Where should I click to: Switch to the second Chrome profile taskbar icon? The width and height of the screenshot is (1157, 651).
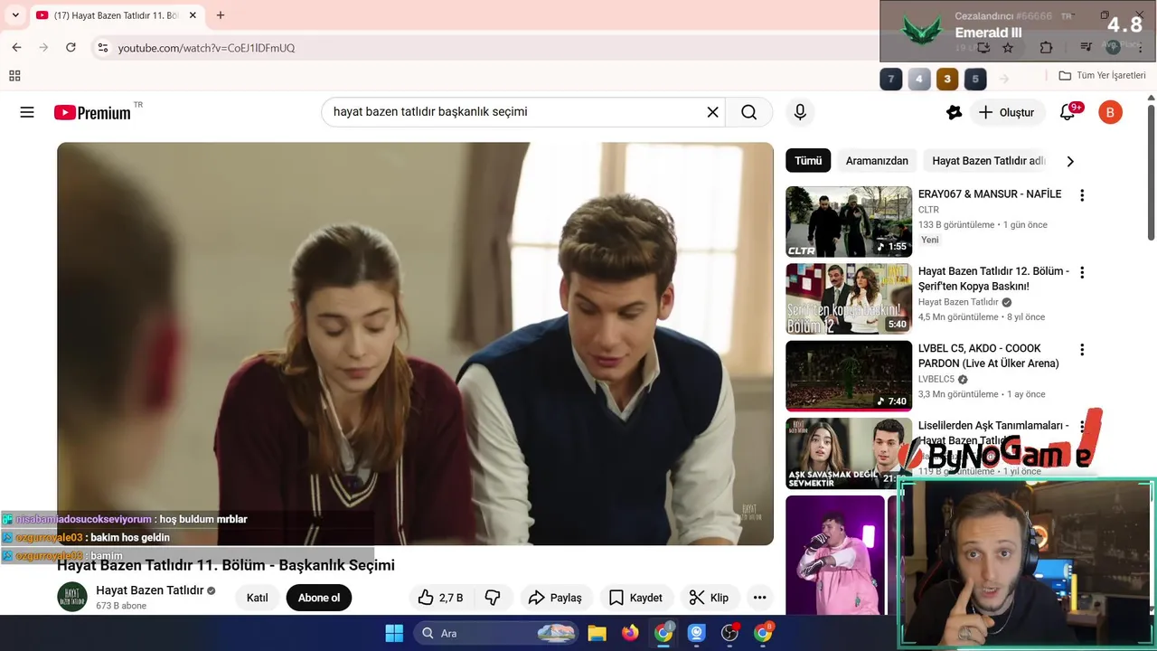tap(763, 633)
